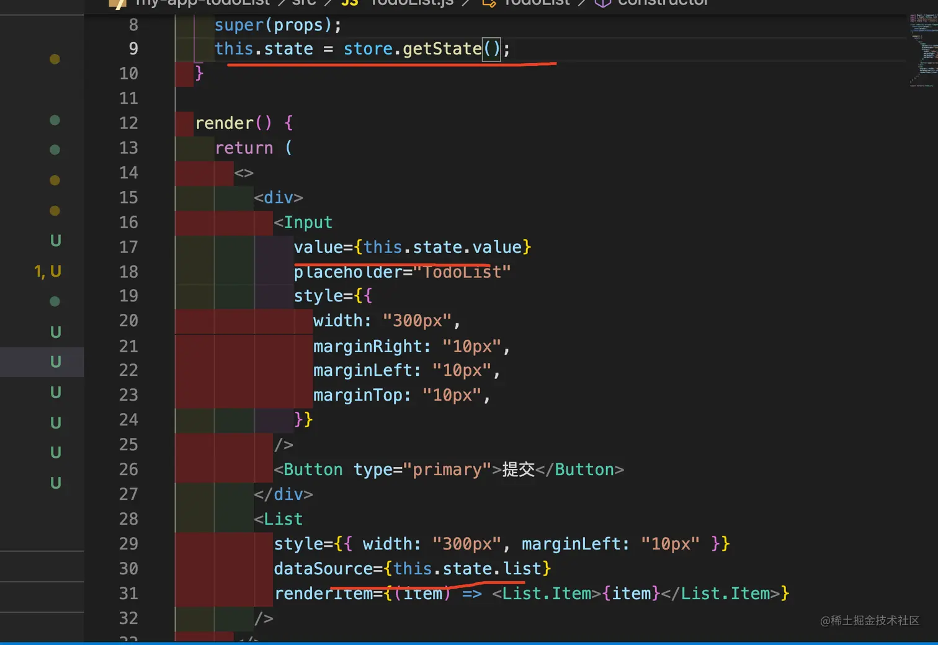Click "store.getState()" on line 9
This screenshot has height=645, width=938.
coord(422,48)
